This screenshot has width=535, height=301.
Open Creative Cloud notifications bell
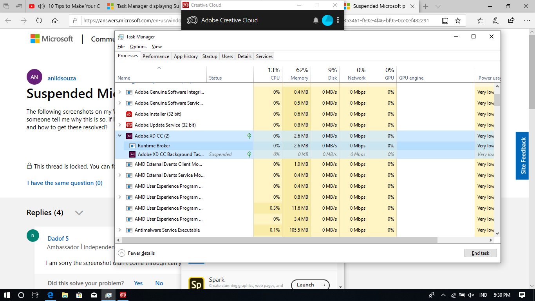tap(316, 20)
